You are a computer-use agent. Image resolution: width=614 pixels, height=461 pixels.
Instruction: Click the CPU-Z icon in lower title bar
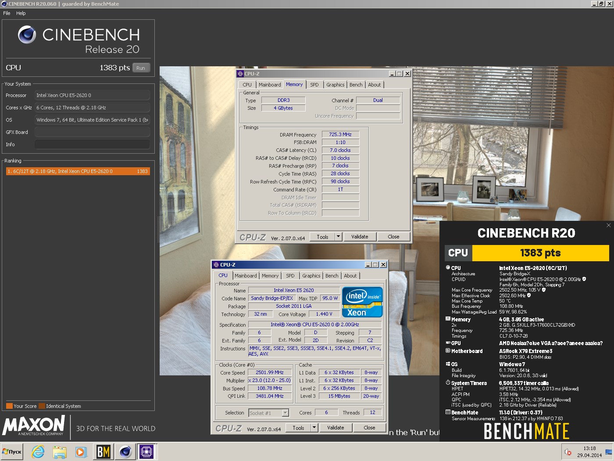pos(216,265)
